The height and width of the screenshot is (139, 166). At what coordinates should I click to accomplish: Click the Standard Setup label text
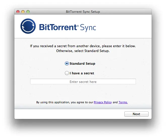coord(82,64)
